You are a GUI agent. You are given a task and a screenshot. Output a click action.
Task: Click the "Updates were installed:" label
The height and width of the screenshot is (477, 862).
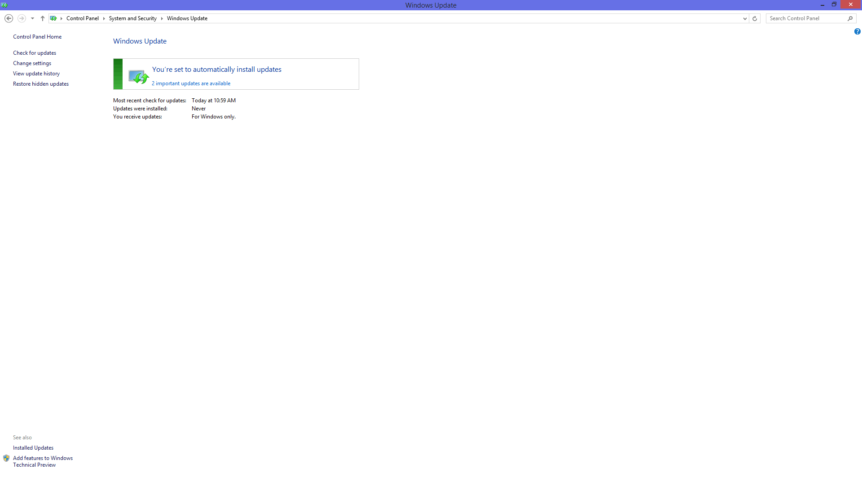tap(140, 109)
